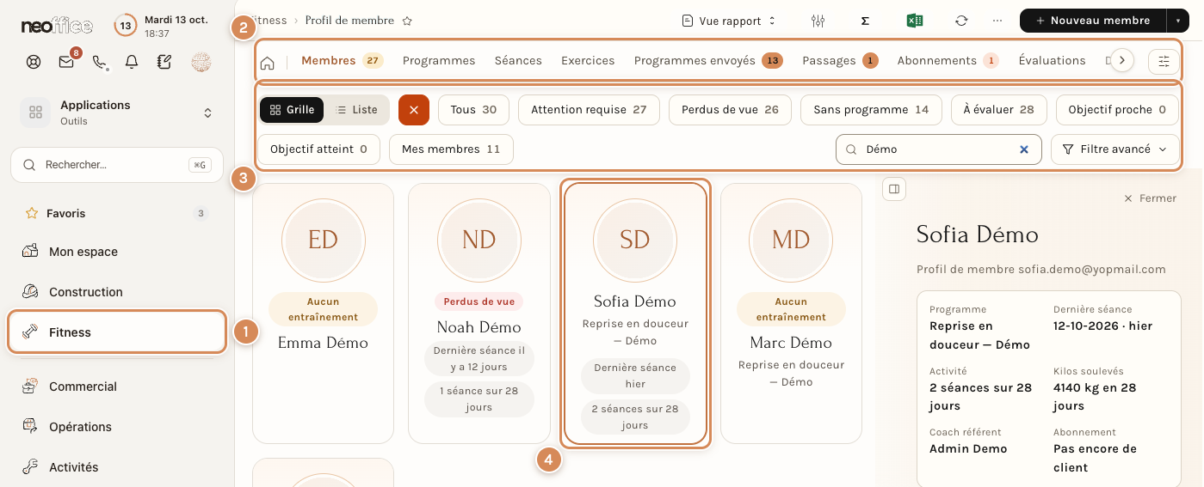
Task: Open the more options ellipsis
Action: pos(997,21)
